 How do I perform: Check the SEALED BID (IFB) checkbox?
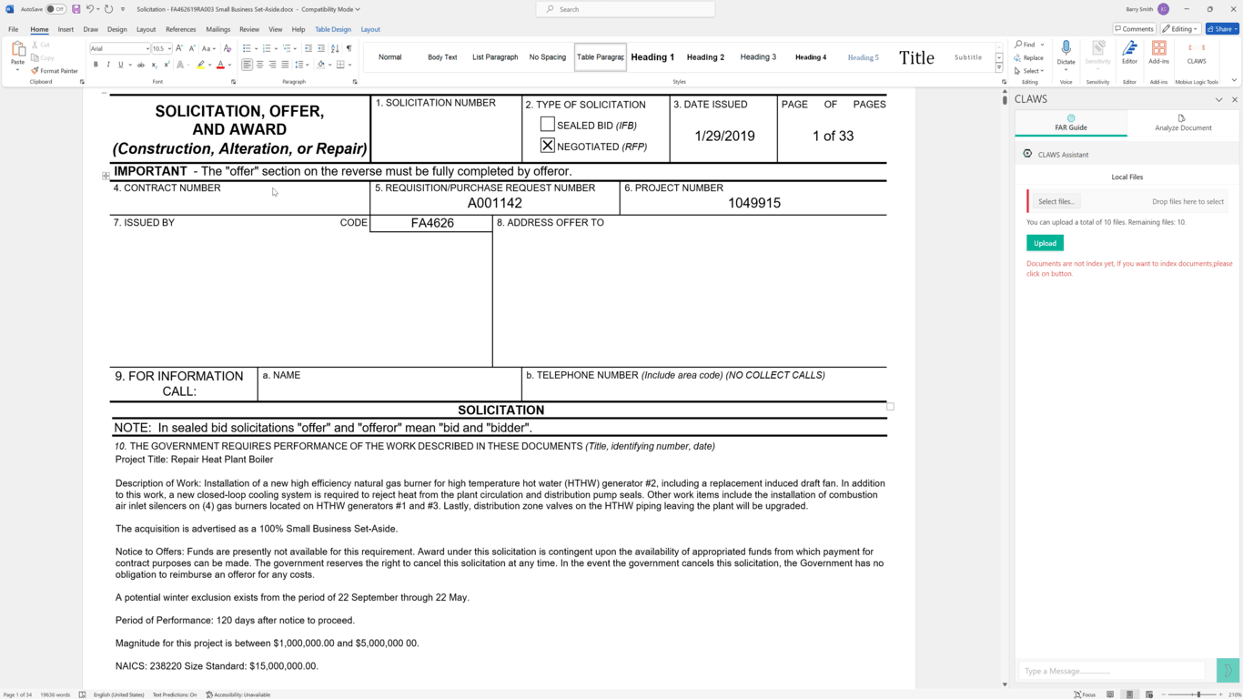click(x=547, y=124)
